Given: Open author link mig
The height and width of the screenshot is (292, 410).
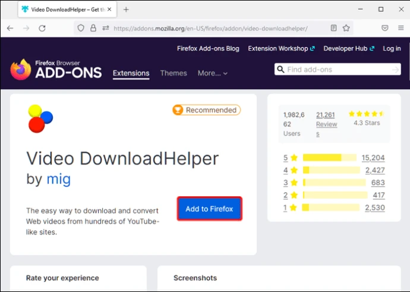Looking at the screenshot, I should (59, 179).
